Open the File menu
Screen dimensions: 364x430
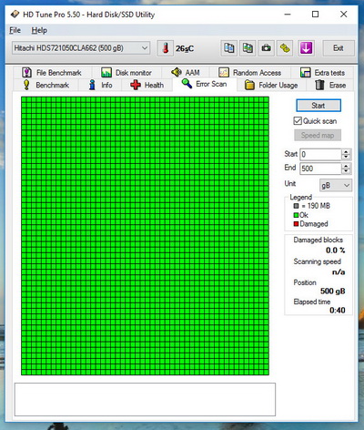point(15,30)
